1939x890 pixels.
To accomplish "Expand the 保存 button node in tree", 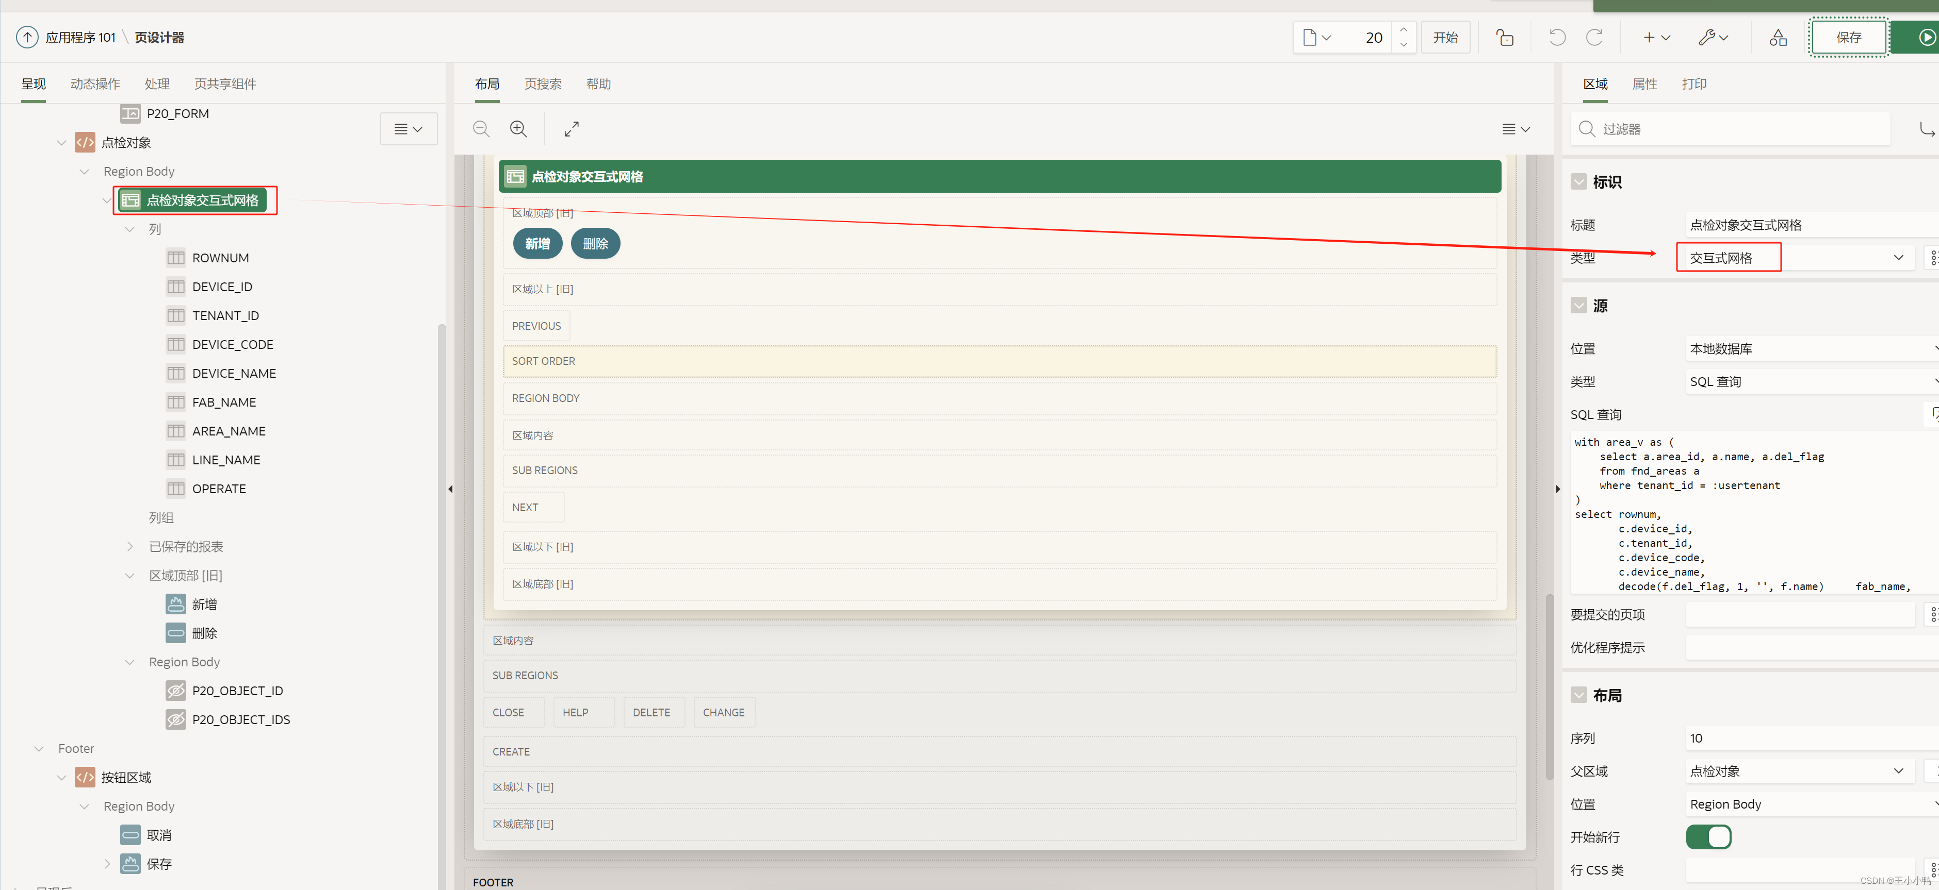I will tap(107, 864).
